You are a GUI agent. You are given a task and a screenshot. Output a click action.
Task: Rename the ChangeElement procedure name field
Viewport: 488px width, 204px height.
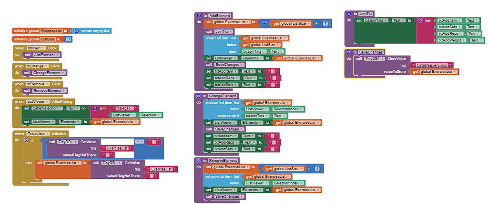tap(223, 96)
